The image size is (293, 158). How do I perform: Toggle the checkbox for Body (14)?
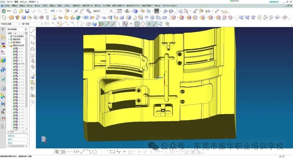(x=14, y=70)
